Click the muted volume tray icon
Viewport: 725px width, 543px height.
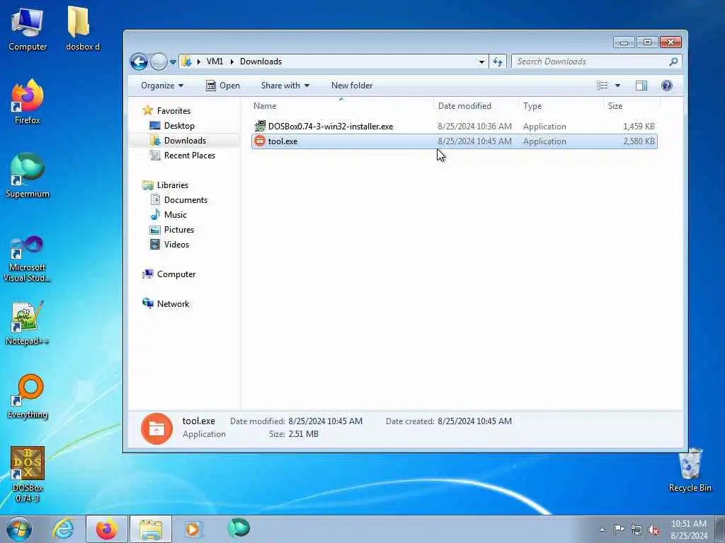(x=653, y=530)
